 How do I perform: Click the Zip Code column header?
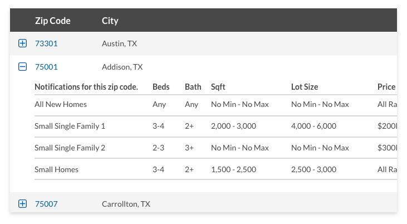[53, 21]
